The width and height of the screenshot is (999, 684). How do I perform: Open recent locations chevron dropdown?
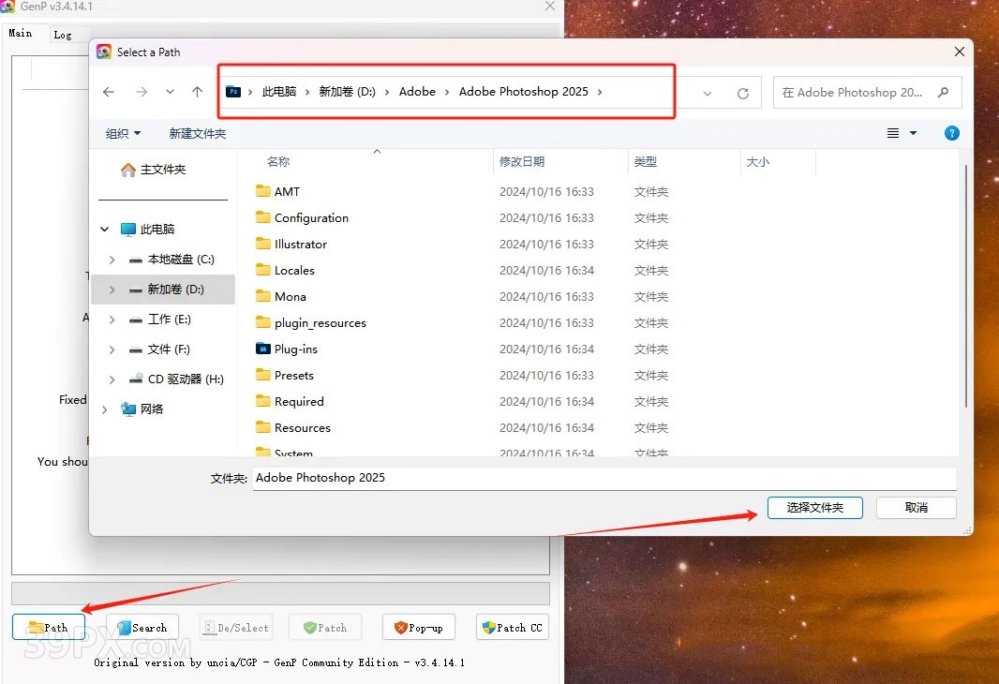click(170, 93)
